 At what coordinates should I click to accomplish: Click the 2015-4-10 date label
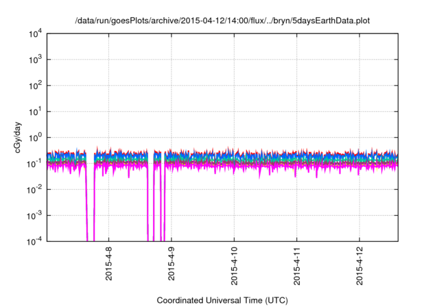tap(234, 266)
